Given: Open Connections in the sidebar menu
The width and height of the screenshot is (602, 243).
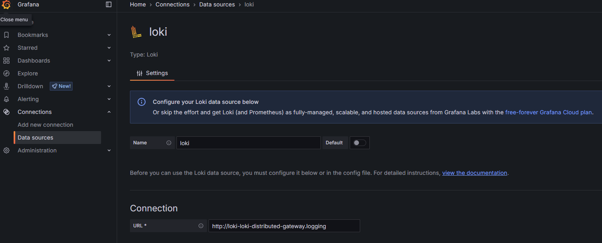Looking at the screenshot, I should (34, 112).
